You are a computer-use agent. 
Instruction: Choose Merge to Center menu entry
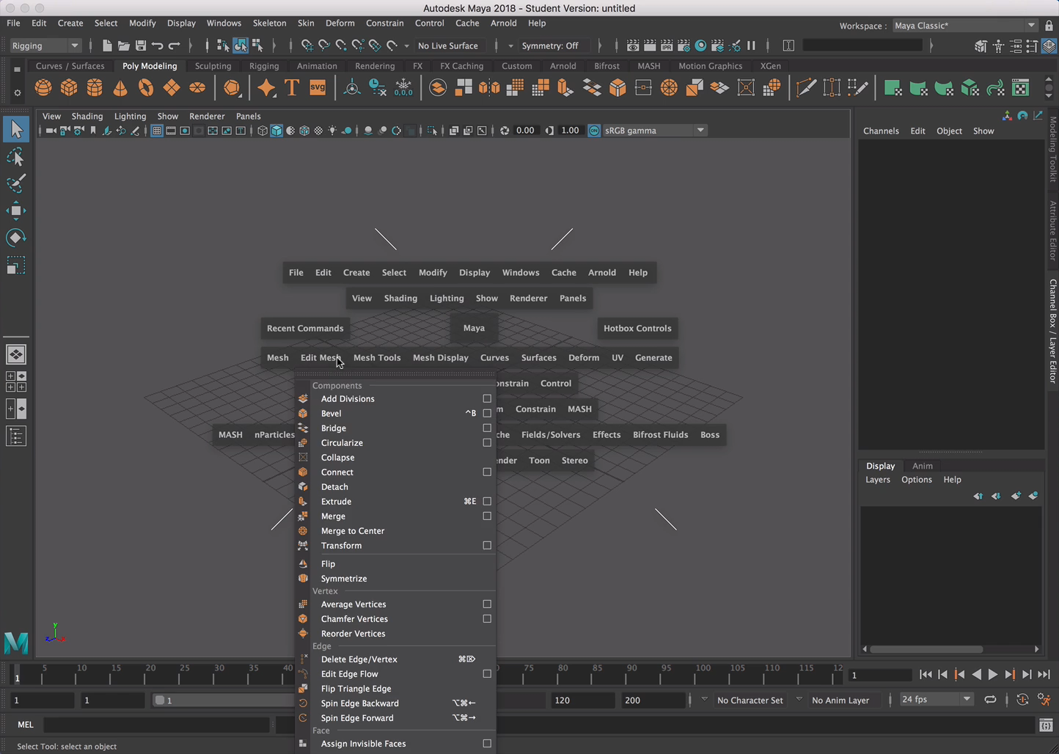(353, 531)
